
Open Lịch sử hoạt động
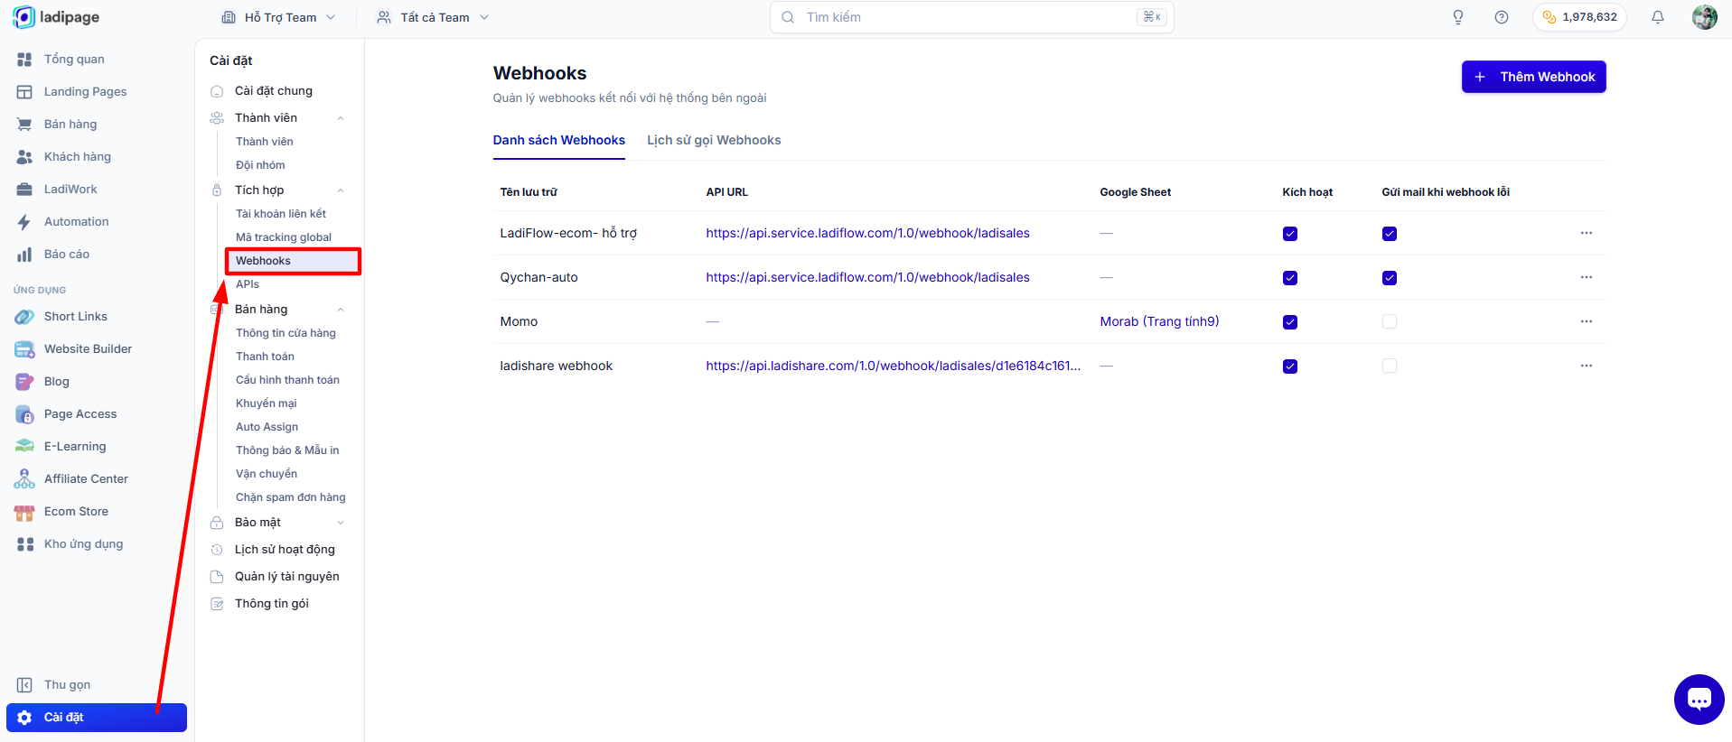click(285, 550)
